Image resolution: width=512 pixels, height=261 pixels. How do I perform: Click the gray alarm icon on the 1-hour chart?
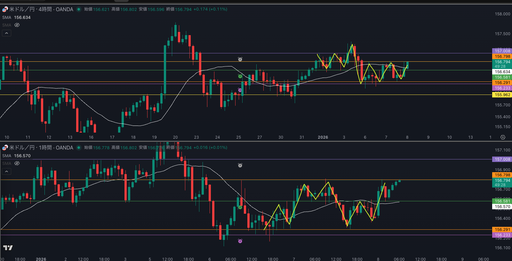[240, 165]
